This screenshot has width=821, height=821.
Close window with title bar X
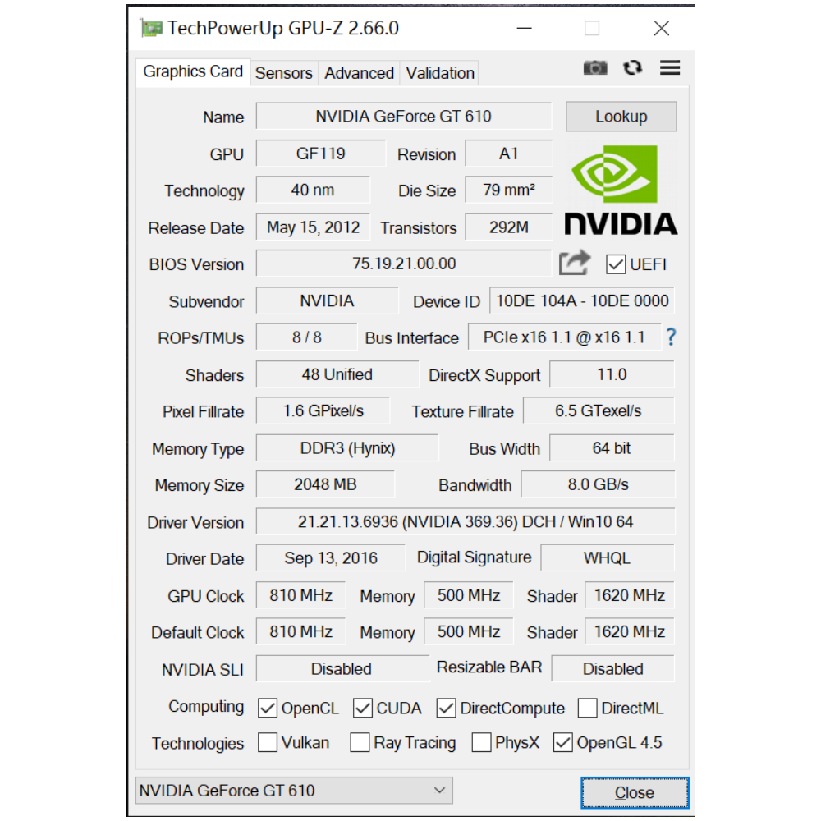[x=661, y=28]
